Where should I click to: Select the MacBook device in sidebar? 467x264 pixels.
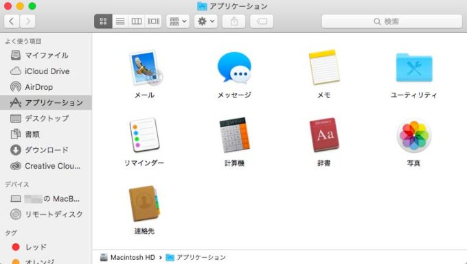coord(46,199)
